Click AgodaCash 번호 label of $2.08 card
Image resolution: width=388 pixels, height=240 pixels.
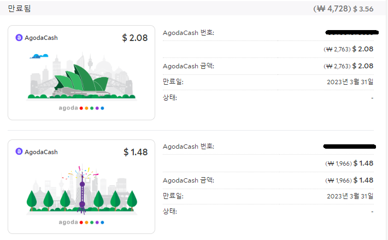[x=189, y=33]
